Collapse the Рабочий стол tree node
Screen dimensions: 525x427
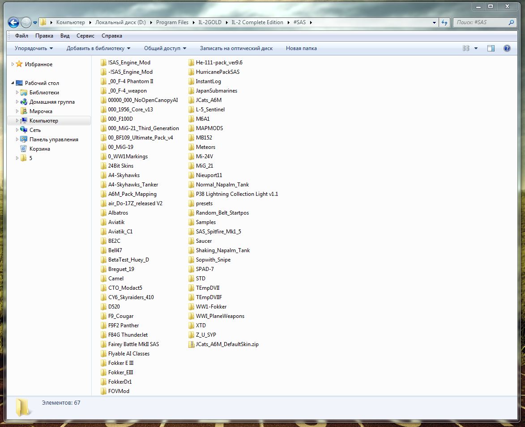point(13,83)
